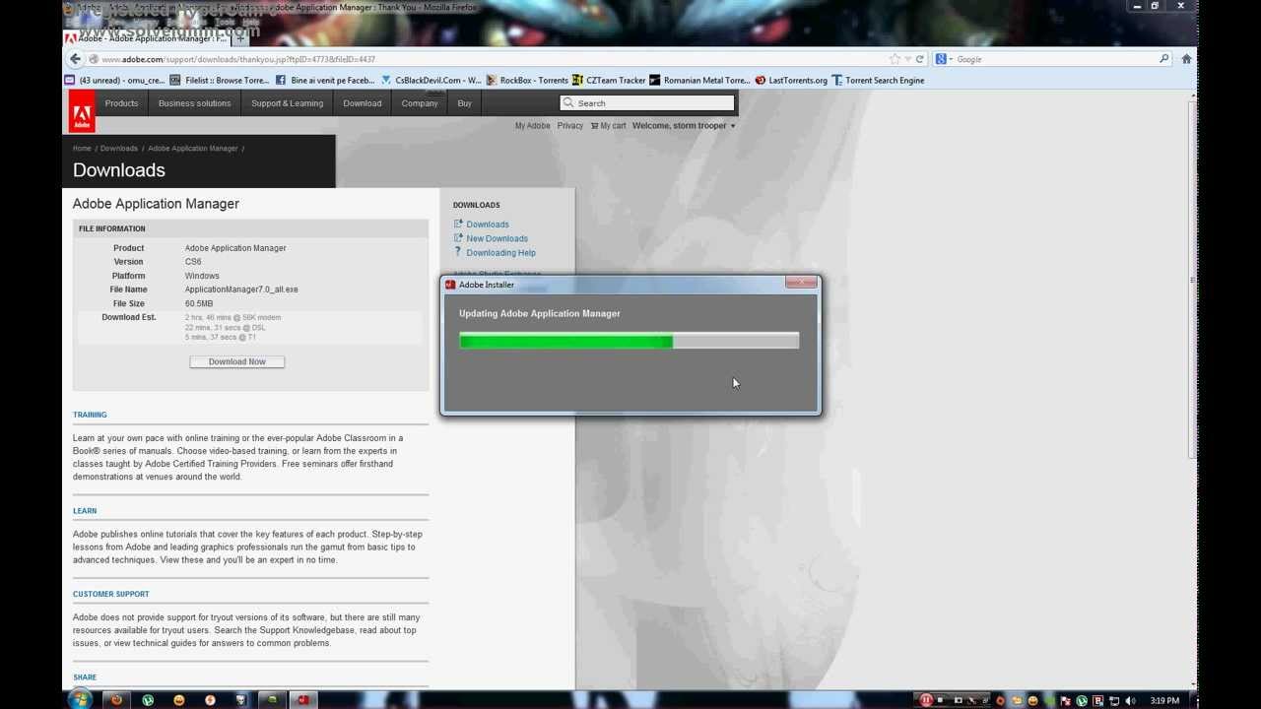The image size is (1261, 709).
Task: Open the '(43 unread)' mail bookmark
Action: point(114,81)
